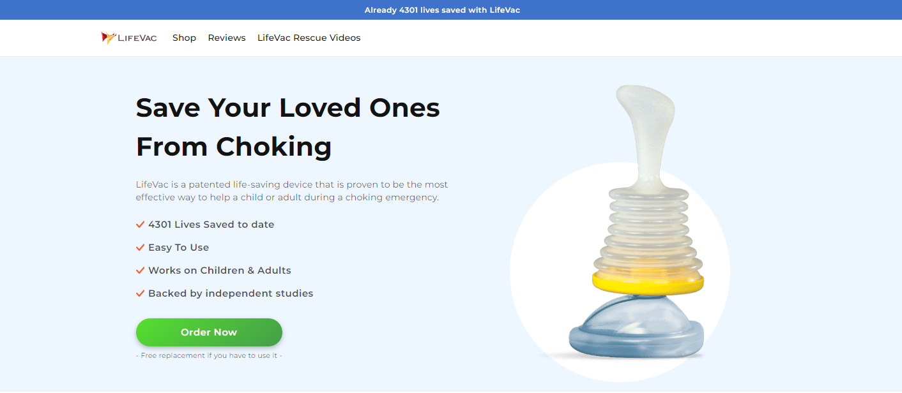Click the Easy To Use text
This screenshot has height=393, width=902.
(179, 248)
